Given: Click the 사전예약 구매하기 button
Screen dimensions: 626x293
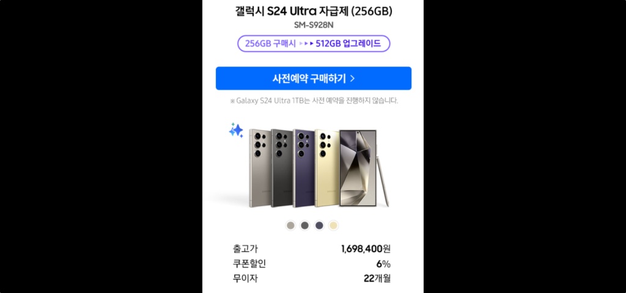Looking at the screenshot, I should click(x=314, y=79).
